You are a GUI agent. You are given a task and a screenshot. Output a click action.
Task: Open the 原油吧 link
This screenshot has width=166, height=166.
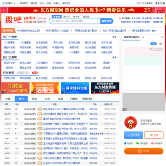(x=107, y=63)
